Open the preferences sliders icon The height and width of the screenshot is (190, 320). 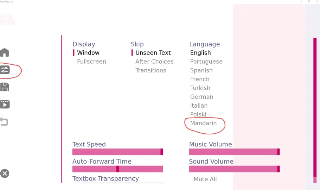(5, 70)
